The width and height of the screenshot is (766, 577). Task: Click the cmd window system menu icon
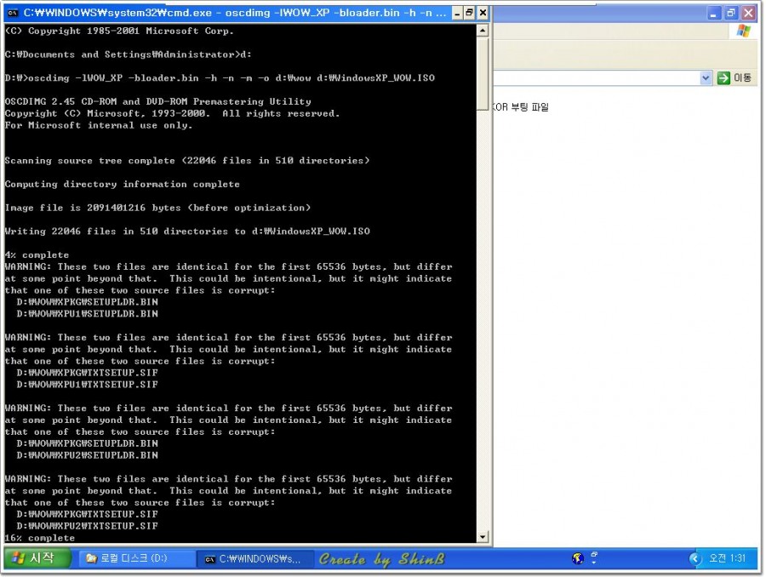coord(13,13)
